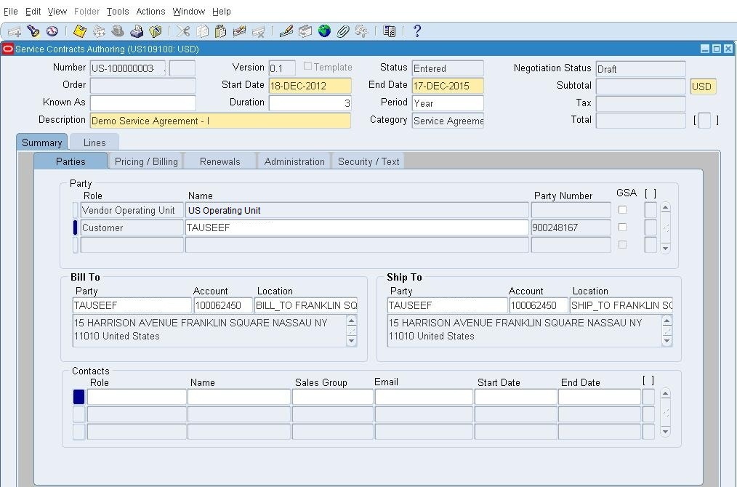The image size is (737, 487).
Task: Open Window Help with the question mark
Action: pos(416,31)
